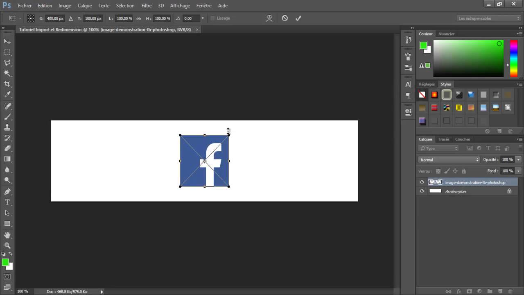Select the Gradient tool
Screen dimensions: 524x295
(7, 159)
